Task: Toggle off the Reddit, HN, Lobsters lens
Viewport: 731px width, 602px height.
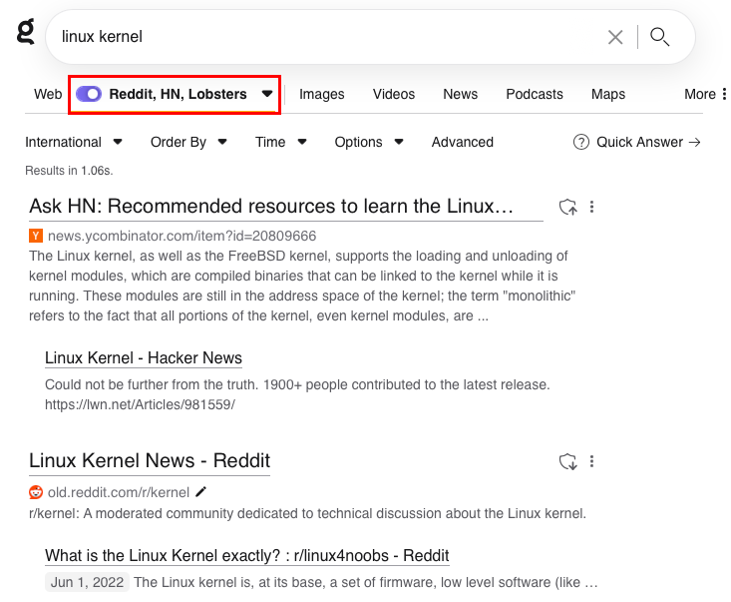Action: click(89, 94)
